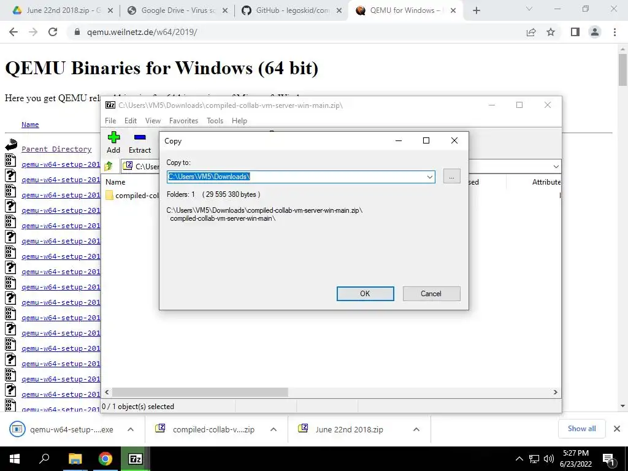Click the share page icon
This screenshot has width=628, height=471.
(531, 32)
